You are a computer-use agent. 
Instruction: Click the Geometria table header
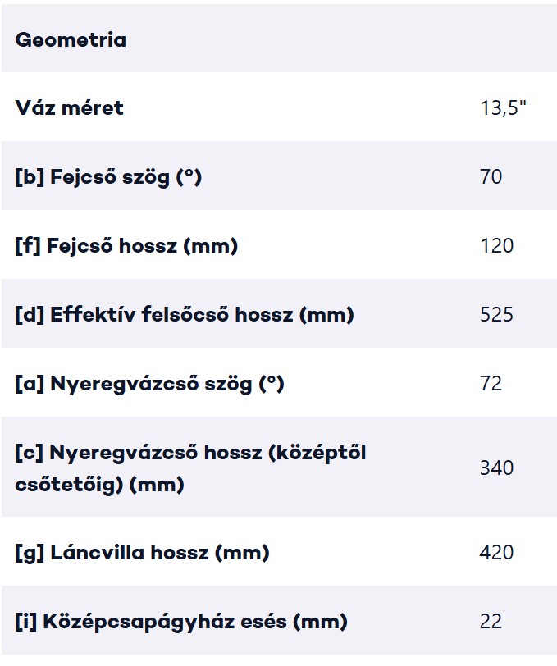click(71, 39)
